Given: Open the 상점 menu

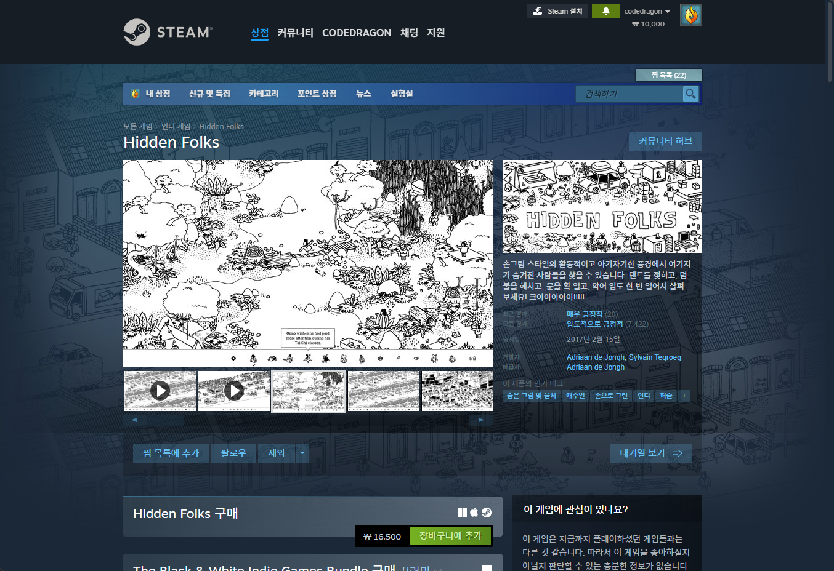Looking at the screenshot, I should pos(259,33).
